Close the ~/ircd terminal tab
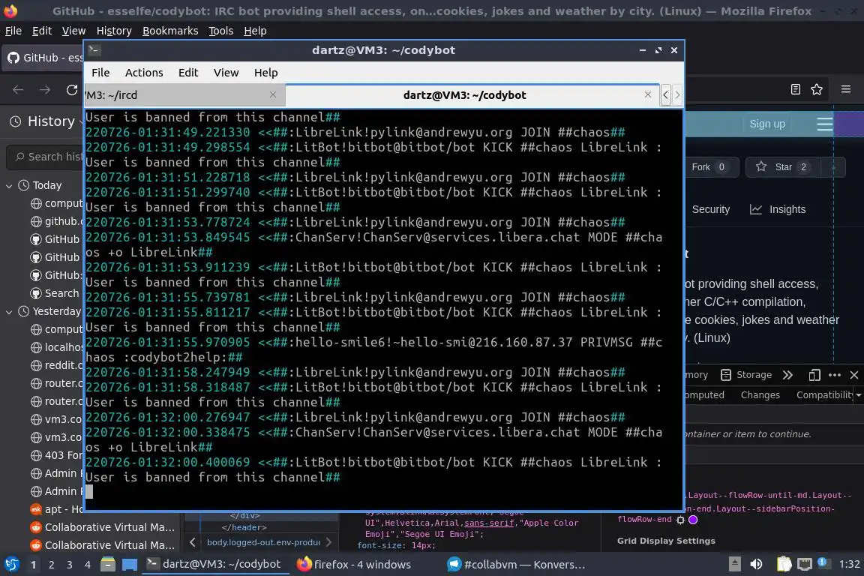The image size is (864, 576). (273, 94)
